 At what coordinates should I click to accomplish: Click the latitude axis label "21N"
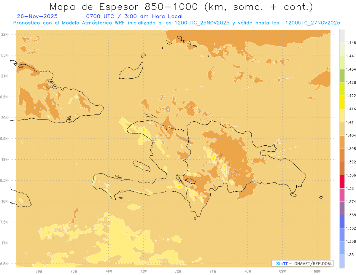click(4, 76)
